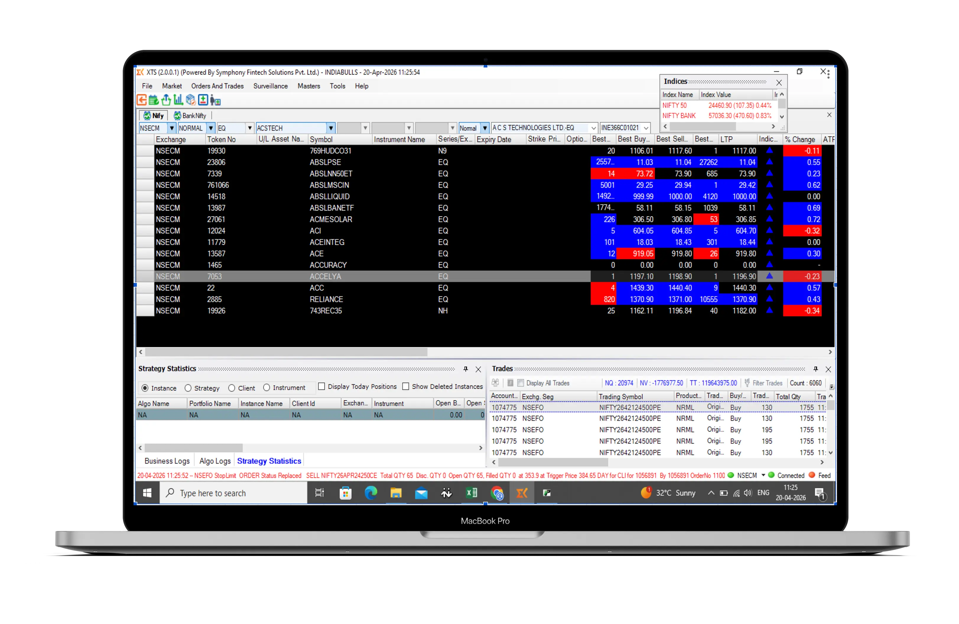Open Microsoft Edge from the taskbar

[371, 493]
